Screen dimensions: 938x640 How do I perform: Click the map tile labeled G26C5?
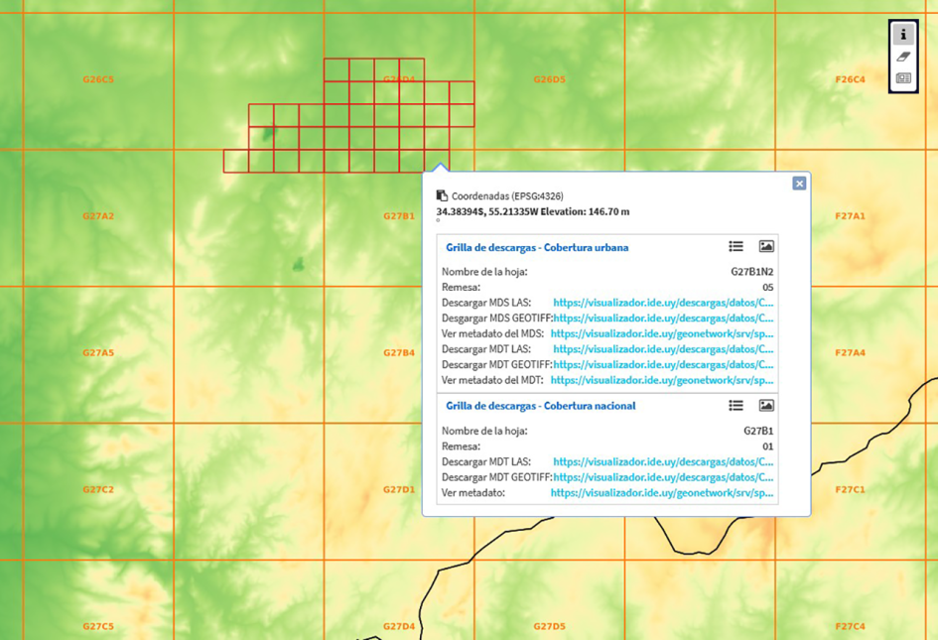(98, 79)
